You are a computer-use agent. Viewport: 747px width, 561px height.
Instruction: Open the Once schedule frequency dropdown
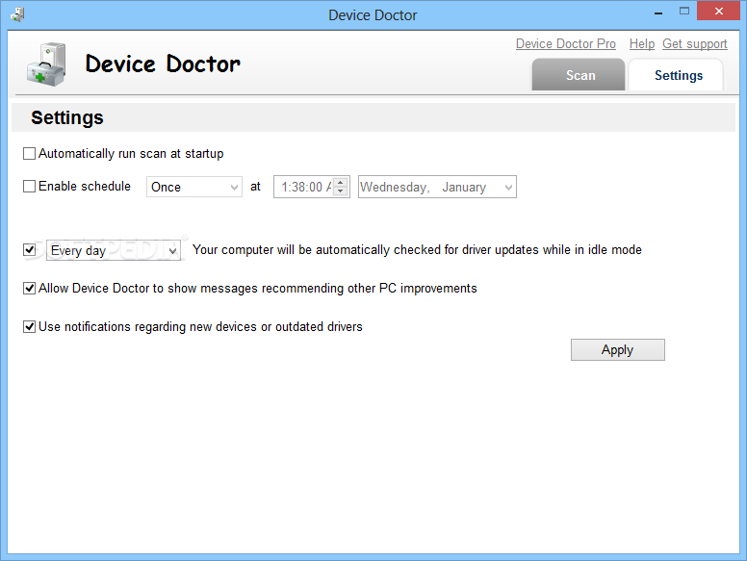pyautogui.click(x=194, y=187)
